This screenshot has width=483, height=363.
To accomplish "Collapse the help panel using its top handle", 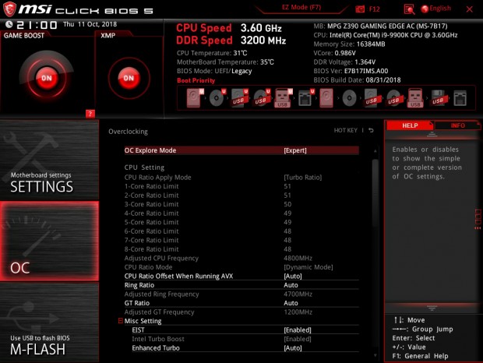I will pyautogui.click(x=432, y=135).
